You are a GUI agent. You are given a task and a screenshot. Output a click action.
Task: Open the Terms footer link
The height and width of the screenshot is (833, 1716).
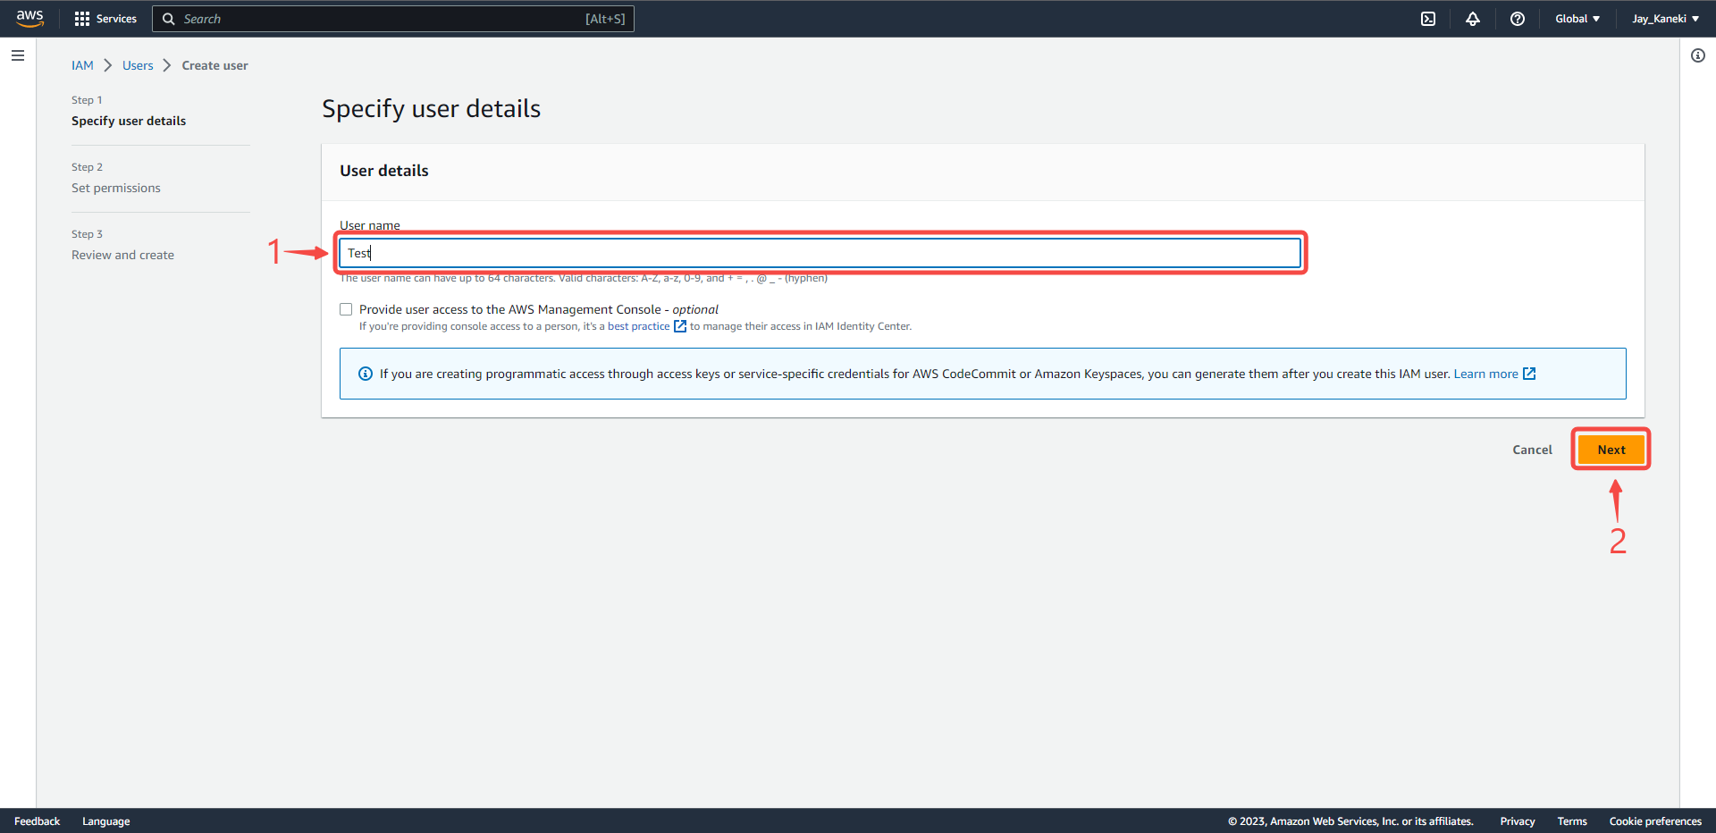(1572, 821)
